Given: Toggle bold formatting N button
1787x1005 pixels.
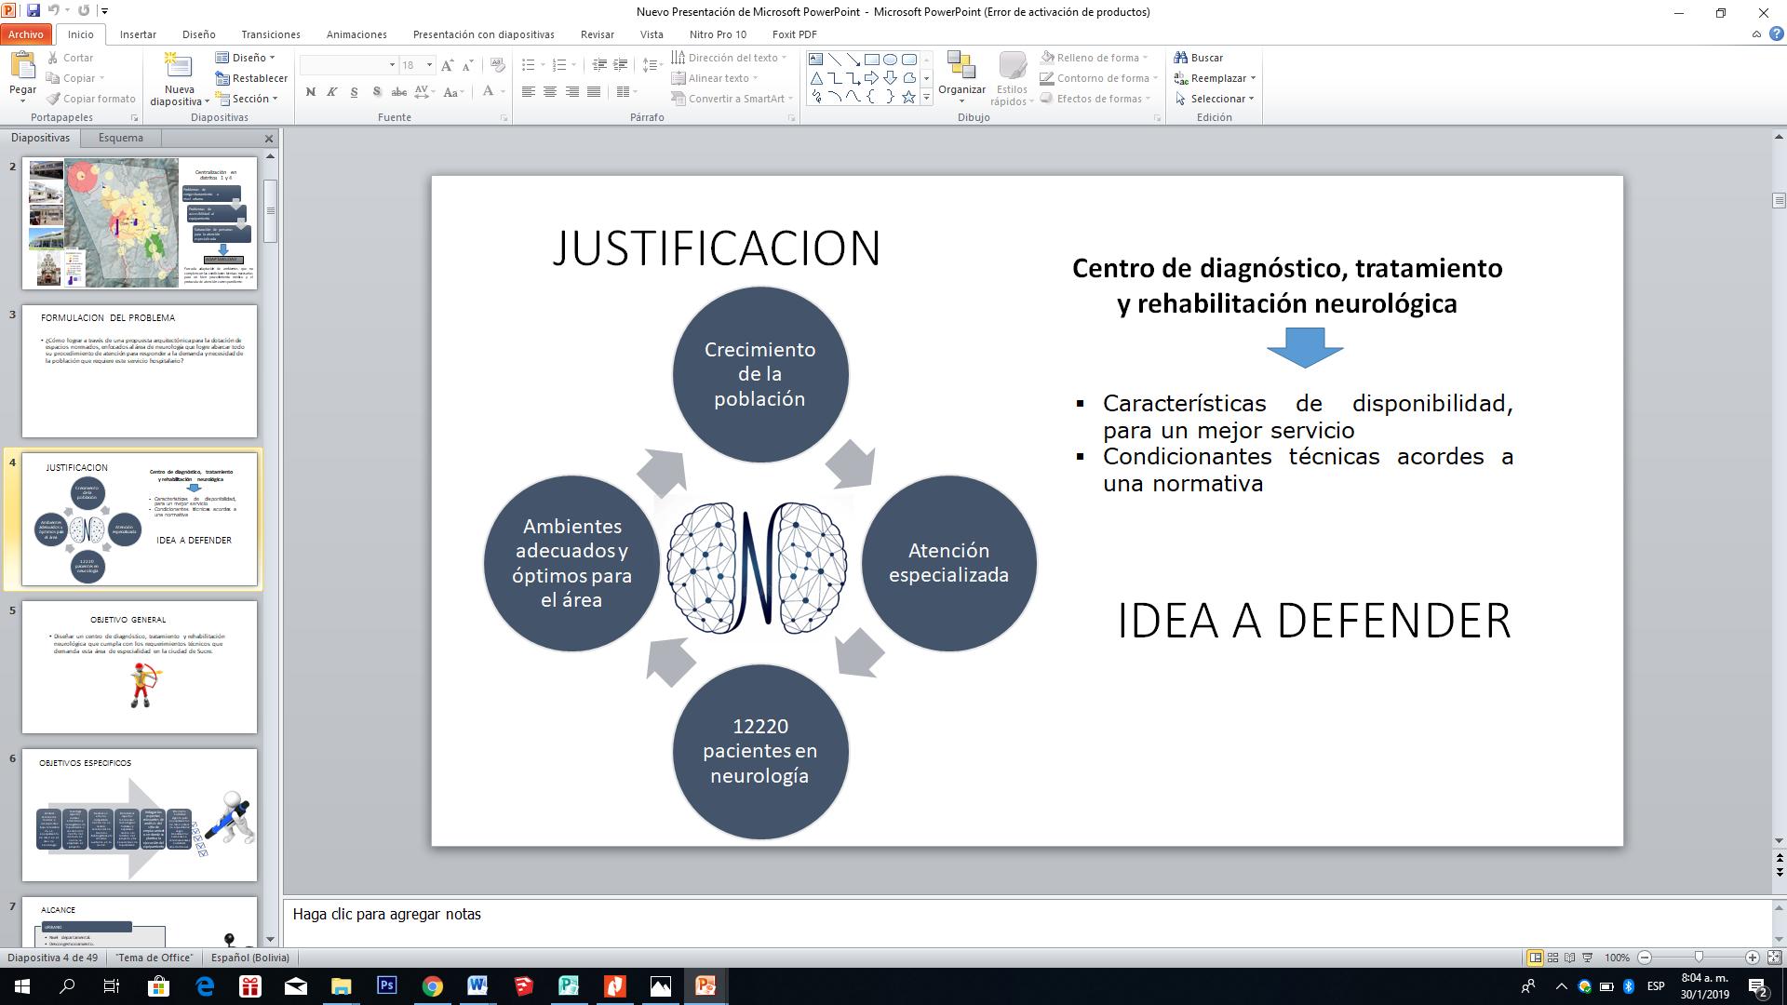Looking at the screenshot, I should (x=310, y=91).
